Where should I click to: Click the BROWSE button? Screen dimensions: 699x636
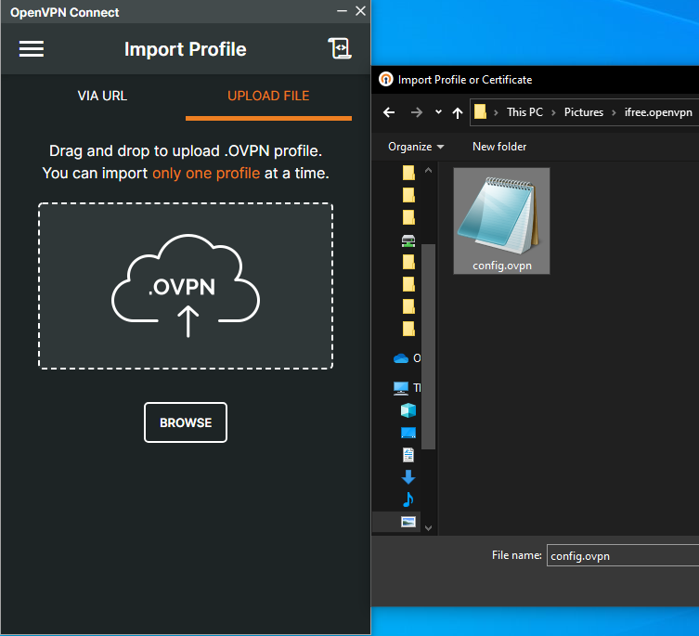(x=186, y=422)
